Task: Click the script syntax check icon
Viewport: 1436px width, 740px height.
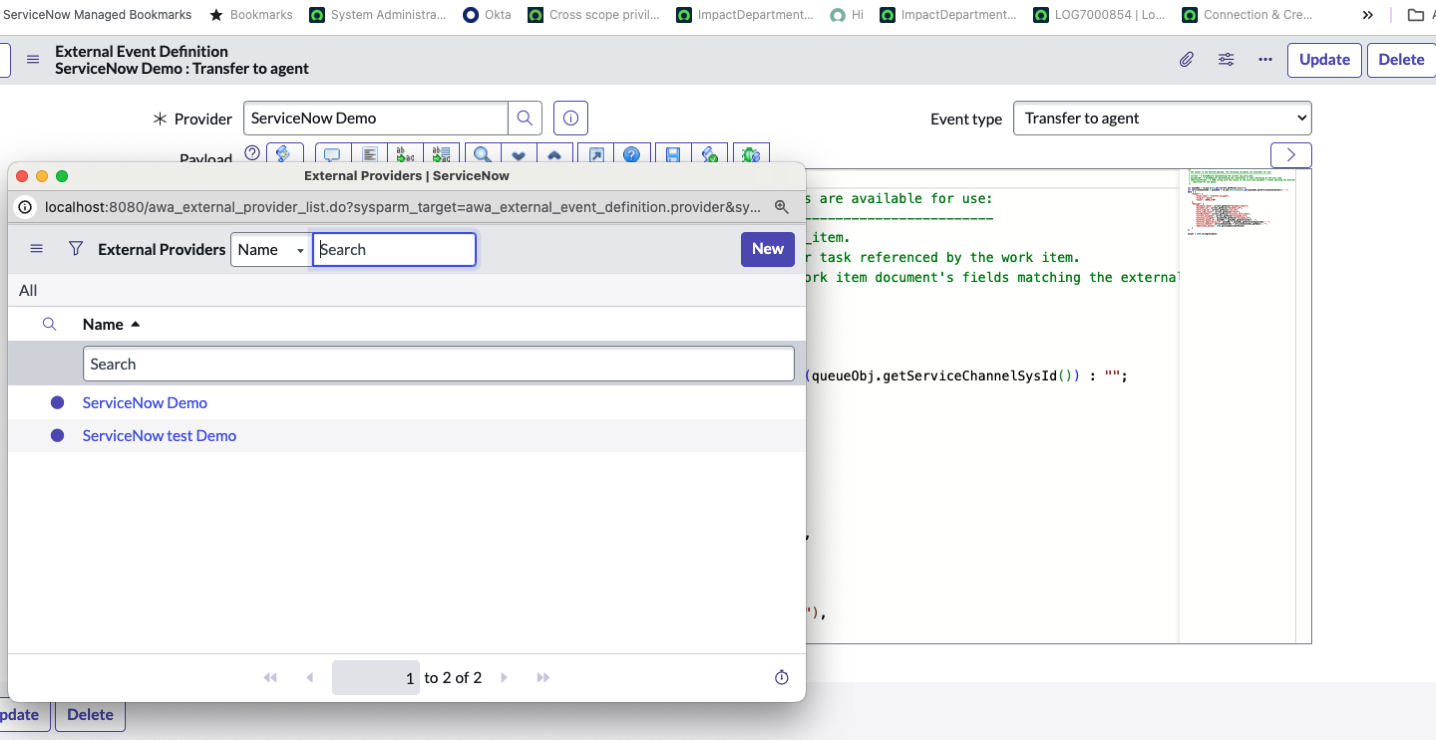Action: click(710, 154)
